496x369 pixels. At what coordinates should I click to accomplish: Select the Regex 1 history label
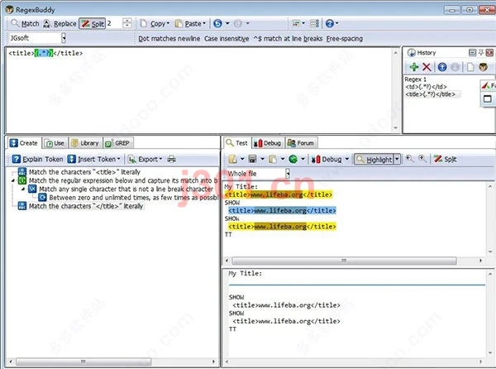click(415, 79)
